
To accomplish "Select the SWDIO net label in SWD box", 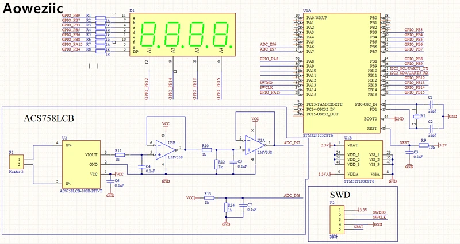I will (379, 212).
